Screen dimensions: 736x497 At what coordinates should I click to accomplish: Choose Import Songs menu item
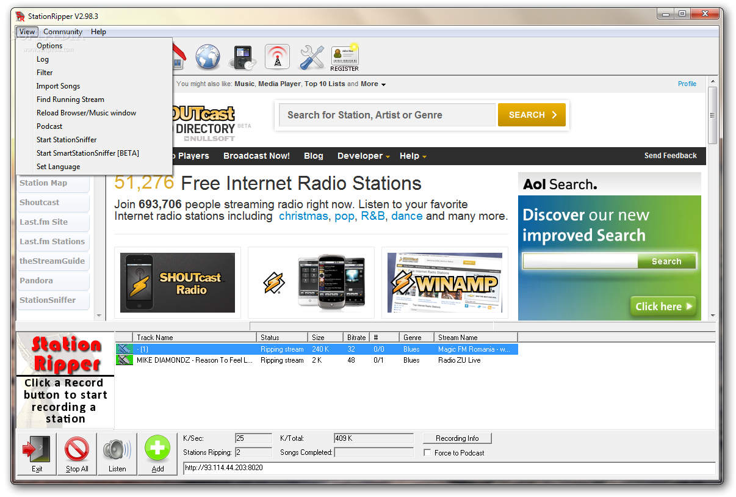pyautogui.click(x=95, y=86)
